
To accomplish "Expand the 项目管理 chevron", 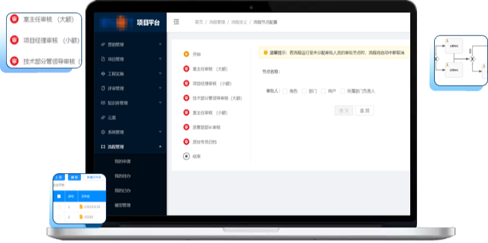I will point(160,59).
